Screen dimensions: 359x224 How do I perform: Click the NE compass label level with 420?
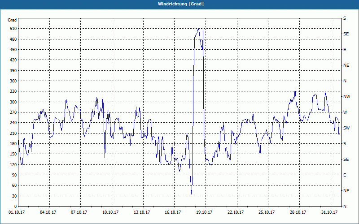coord(346,65)
